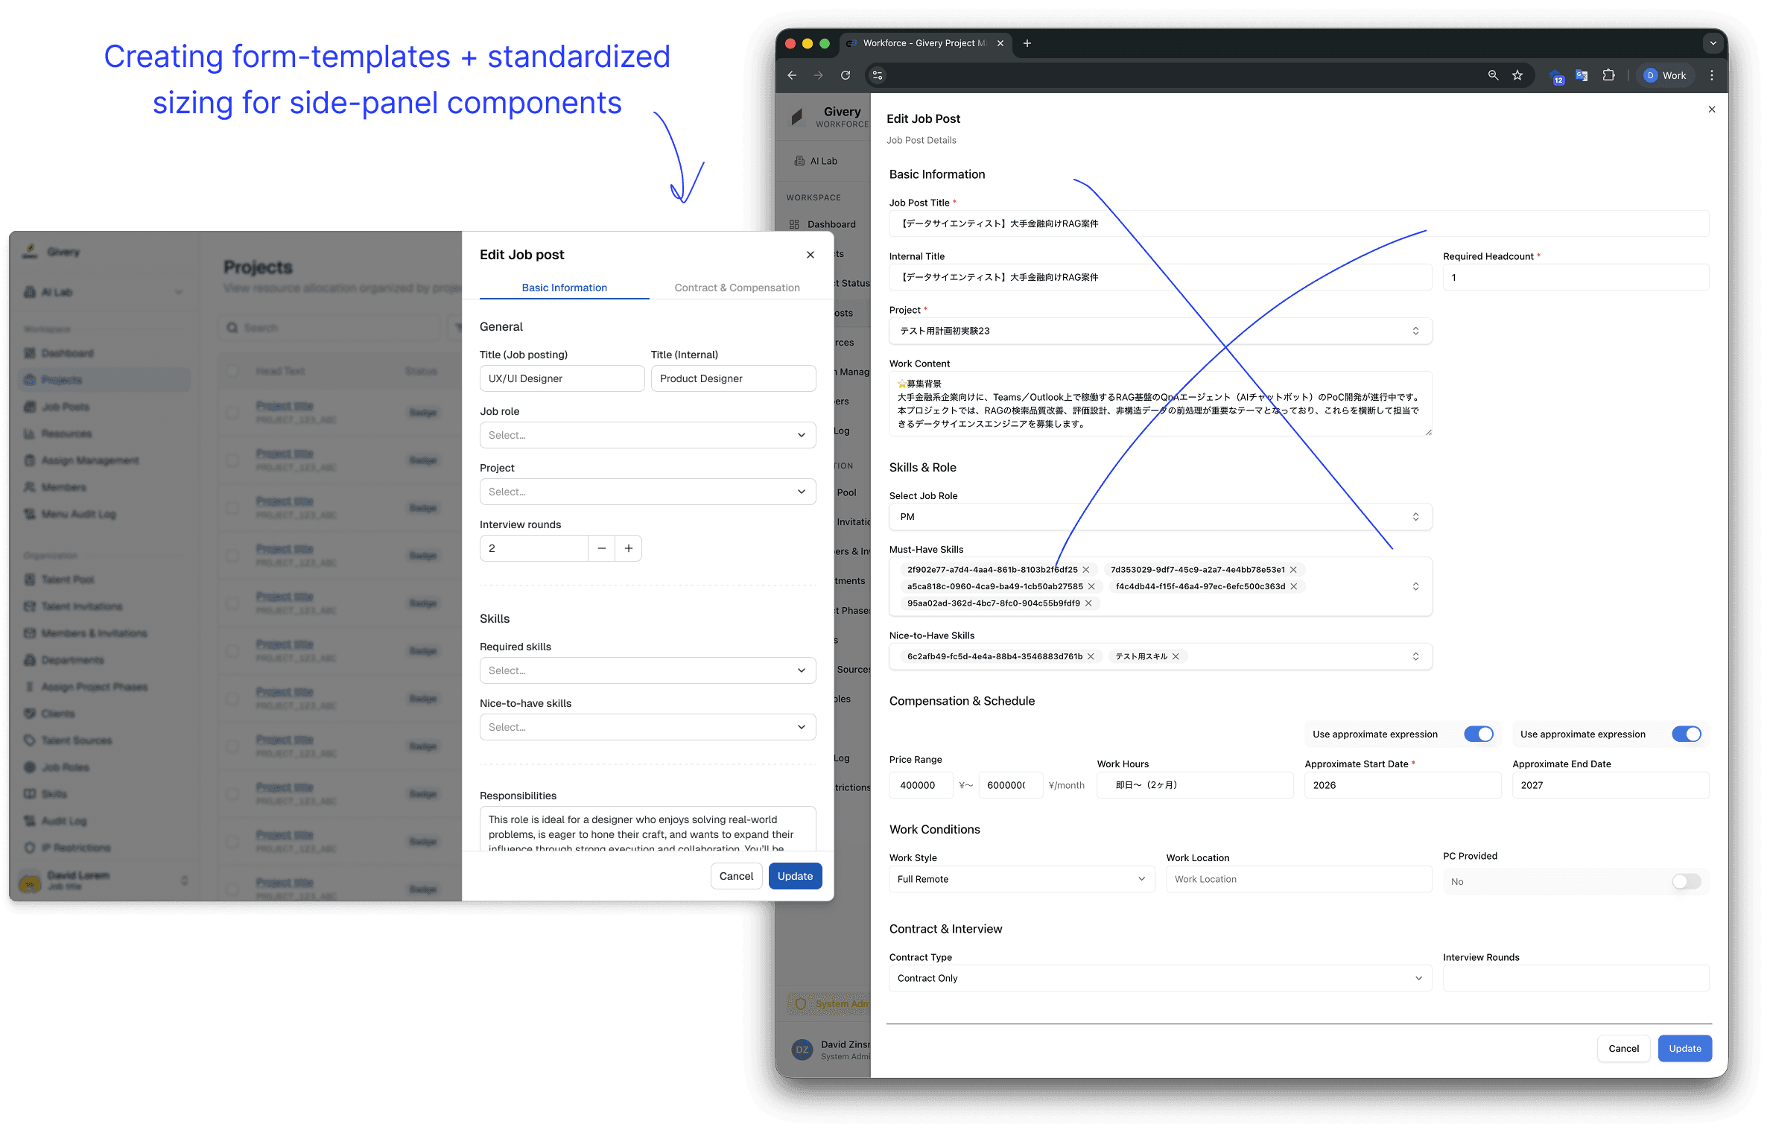1770x1133 pixels.
Task: Click Cancel in the mockup dialog
Action: click(737, 876)
